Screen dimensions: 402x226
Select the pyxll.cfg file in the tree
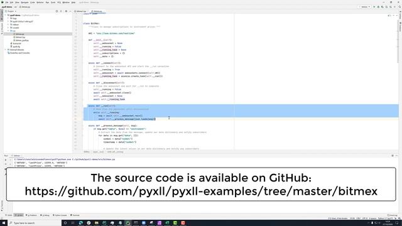click(x=15, y=46)
